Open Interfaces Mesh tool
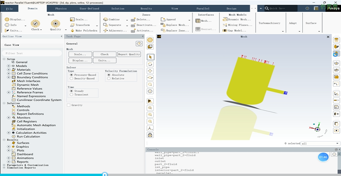341x176 pixels. coord(203,21)
